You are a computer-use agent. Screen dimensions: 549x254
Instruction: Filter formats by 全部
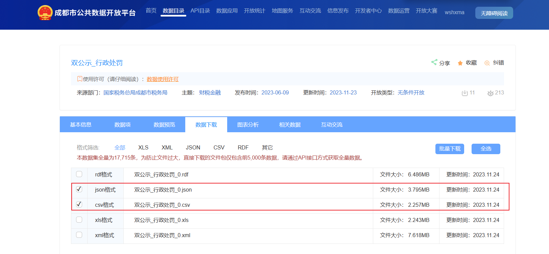coord(120,147)
